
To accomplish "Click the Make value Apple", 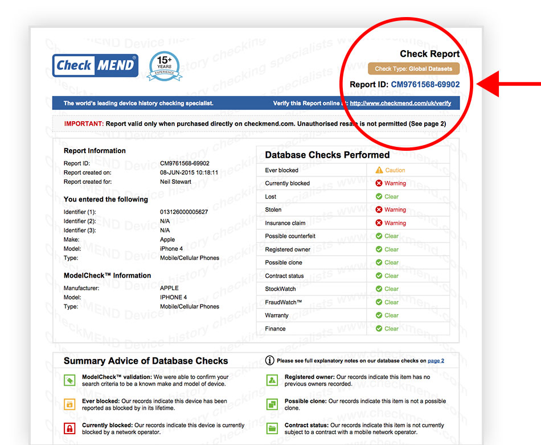I will coord(167,240).
